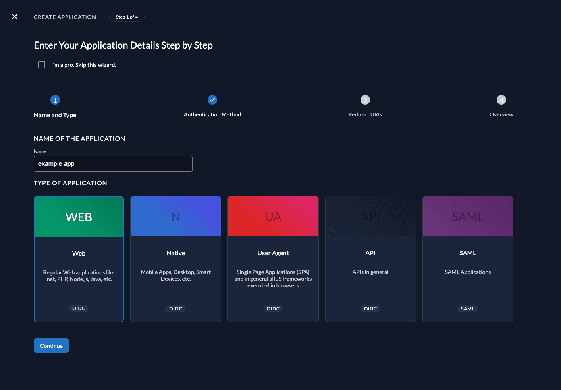The height and width of the screenshot is (390, 561).
Task: Click the WEB banner thumbnail
Action: click(79, 216)
